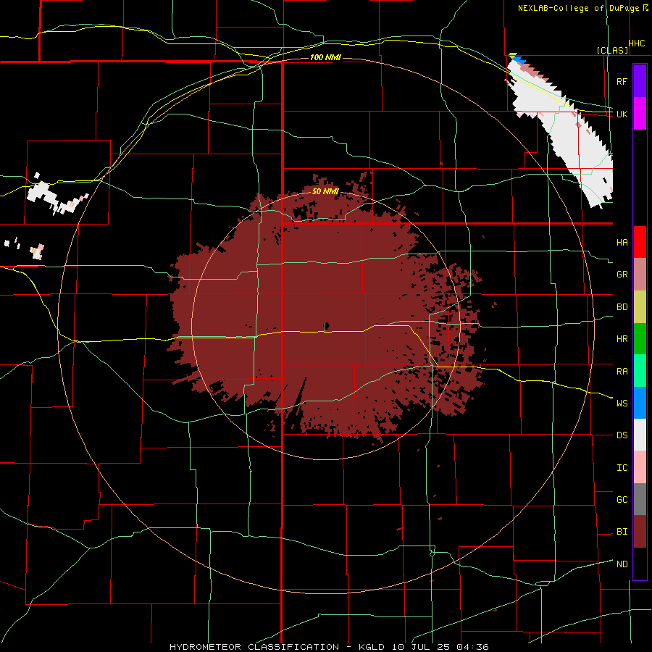Click the RF purple legend color swatch
The image size is (652, 652).
tap(640, 81)
